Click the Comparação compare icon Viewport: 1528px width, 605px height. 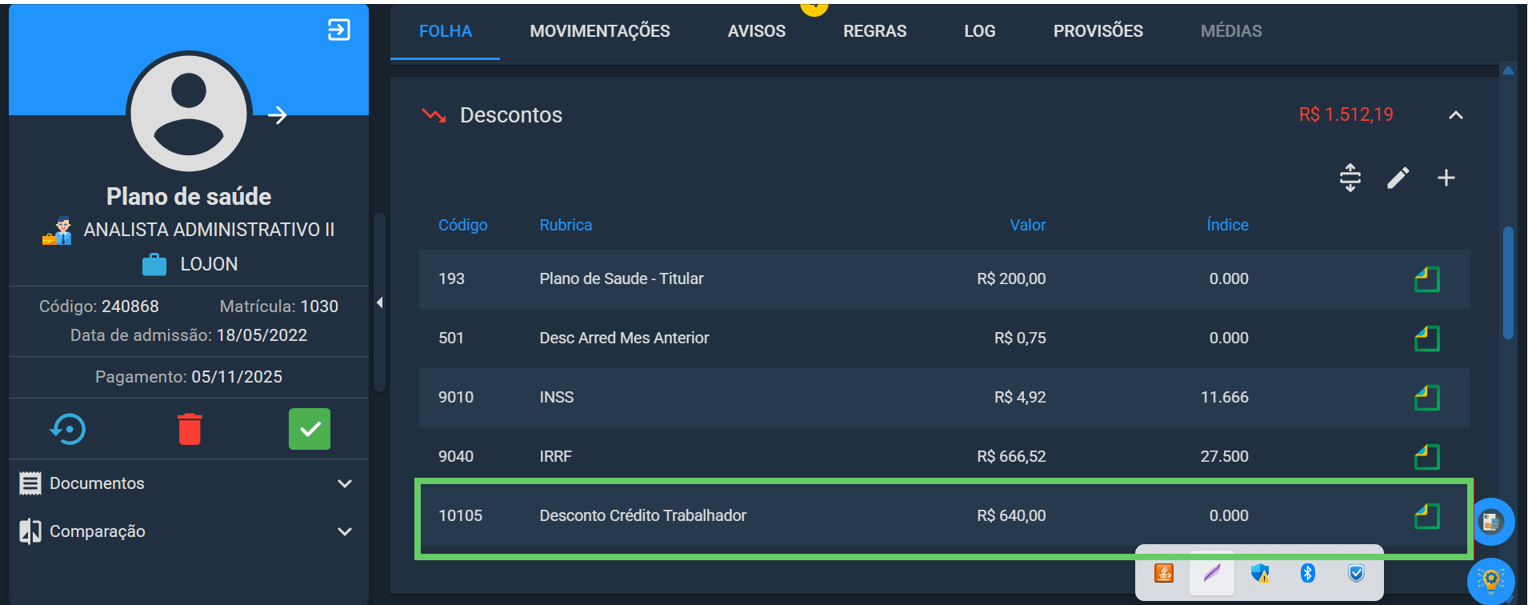pos(30,531)
